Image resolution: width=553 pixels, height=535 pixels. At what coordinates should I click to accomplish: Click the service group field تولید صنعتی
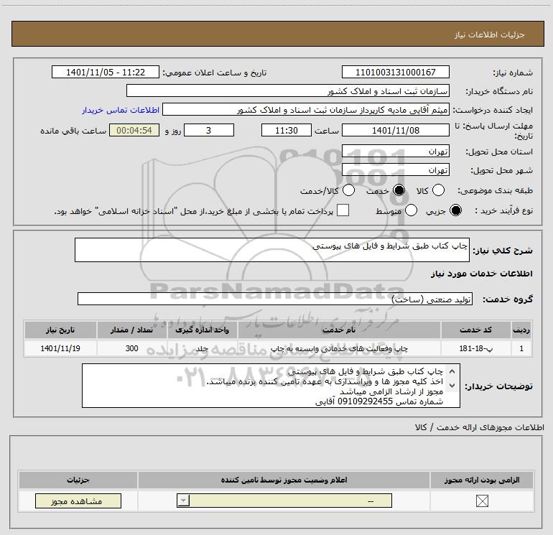pyautogui.click(x=275, y=299)
